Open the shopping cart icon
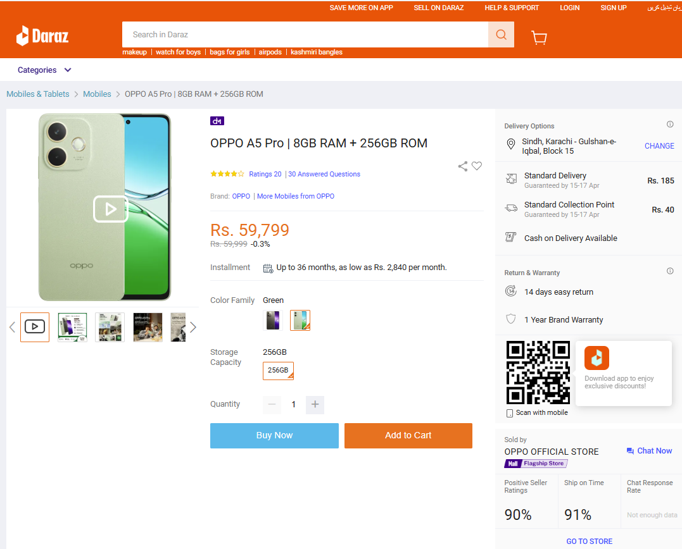This screenshot has width=682, height=549. pyautogui.click(x=539, y=37)
